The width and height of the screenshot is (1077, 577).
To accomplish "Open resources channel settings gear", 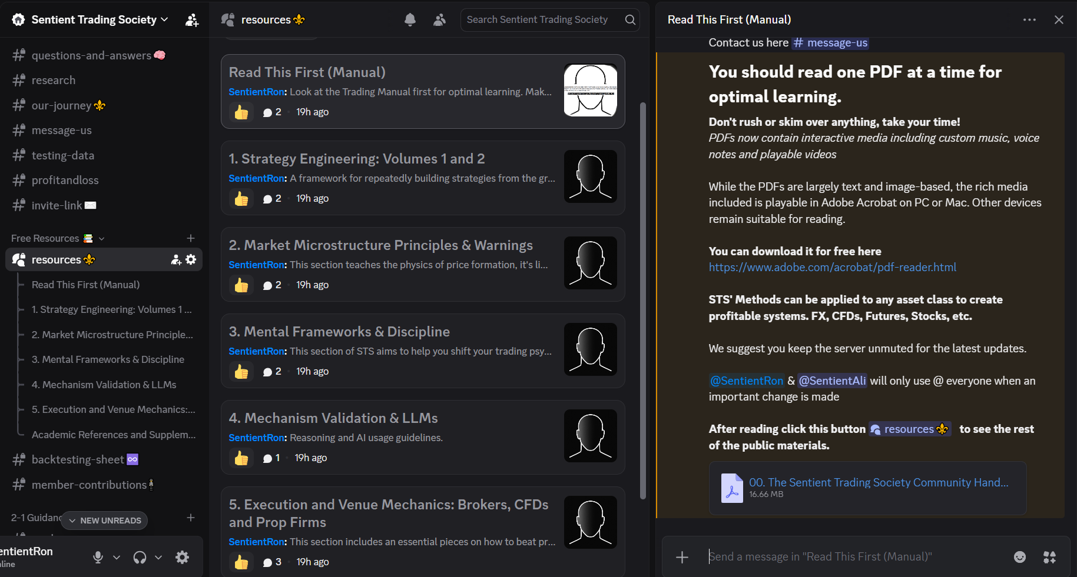I will tap(191, 259).
